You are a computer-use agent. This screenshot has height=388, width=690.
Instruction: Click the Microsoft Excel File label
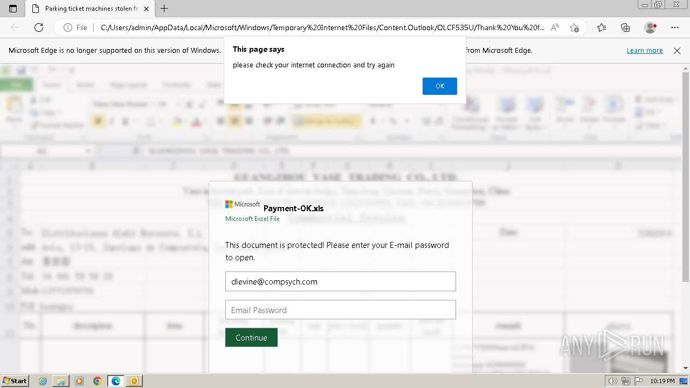pyautogui.click(x=252, y=219)
